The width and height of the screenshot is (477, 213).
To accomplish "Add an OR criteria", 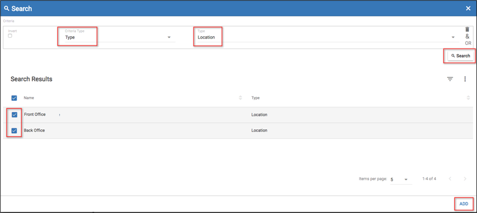I will click(468, 43).
